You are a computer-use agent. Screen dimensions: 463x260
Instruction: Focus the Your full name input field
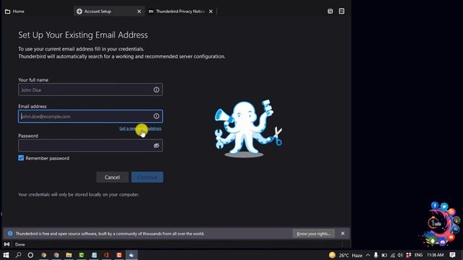90,90
